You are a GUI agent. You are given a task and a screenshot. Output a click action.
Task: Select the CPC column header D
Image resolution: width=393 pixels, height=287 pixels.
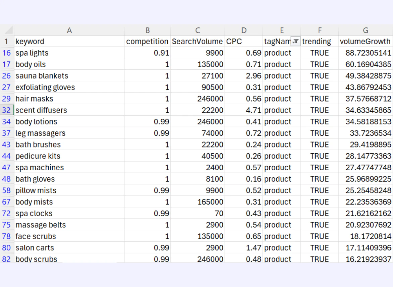coord(243,30)
